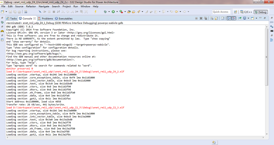Switch to the Executables tab
274x145 pixels.
pos(64,19)
